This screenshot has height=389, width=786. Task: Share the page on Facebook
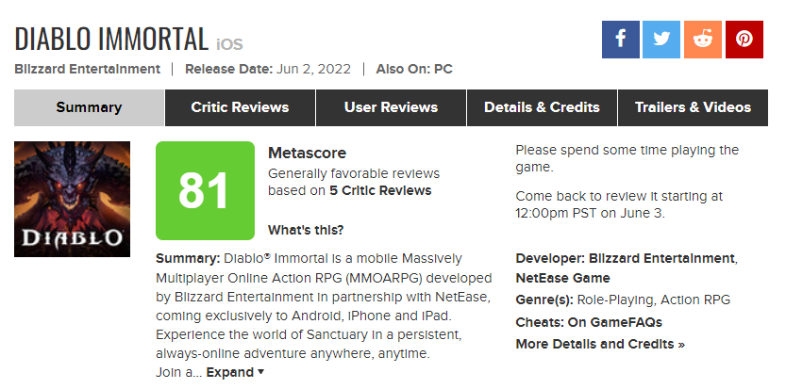621,40
